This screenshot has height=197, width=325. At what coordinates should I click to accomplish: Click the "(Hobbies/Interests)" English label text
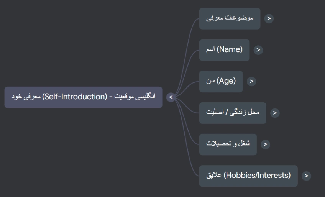[257, 175]
